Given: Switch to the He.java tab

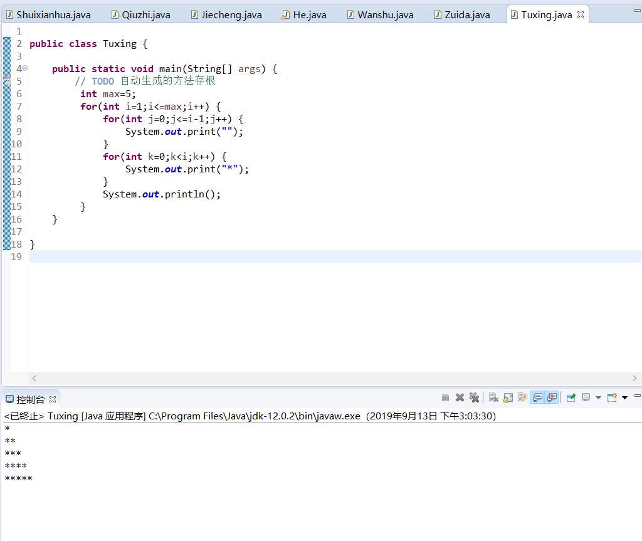Looking at the screenshot, I should pyautogui.click(x=303, y=15).
